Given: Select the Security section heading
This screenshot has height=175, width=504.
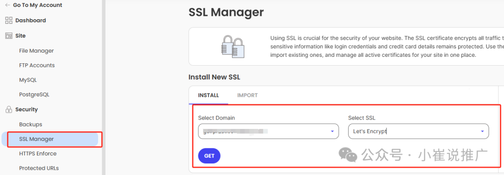Looking at the screenshot, I should 26,110.
